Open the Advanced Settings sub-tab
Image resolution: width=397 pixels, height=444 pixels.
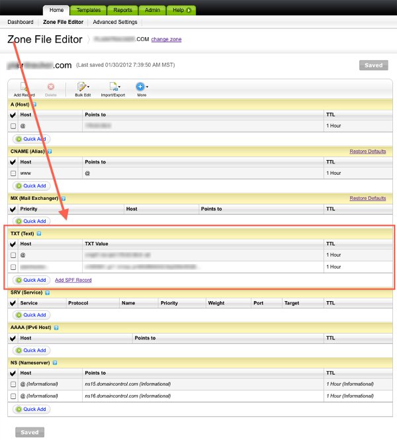tap(115, 22)
